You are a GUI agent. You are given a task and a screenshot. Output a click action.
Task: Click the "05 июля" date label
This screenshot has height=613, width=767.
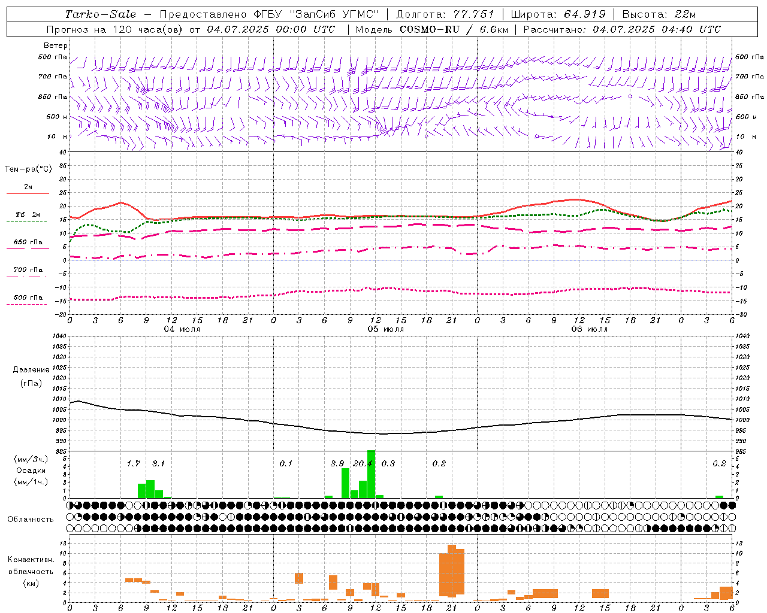(386, 329)
